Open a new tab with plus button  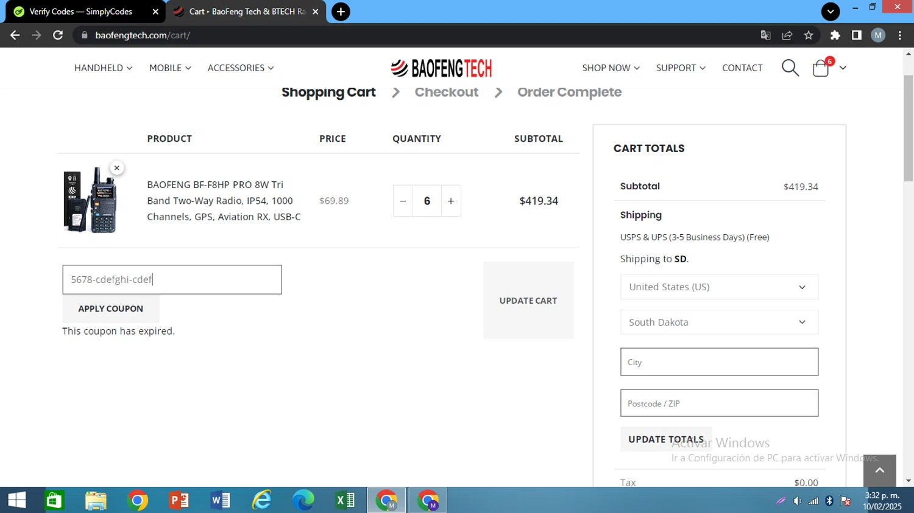click(x=341, y=12)
